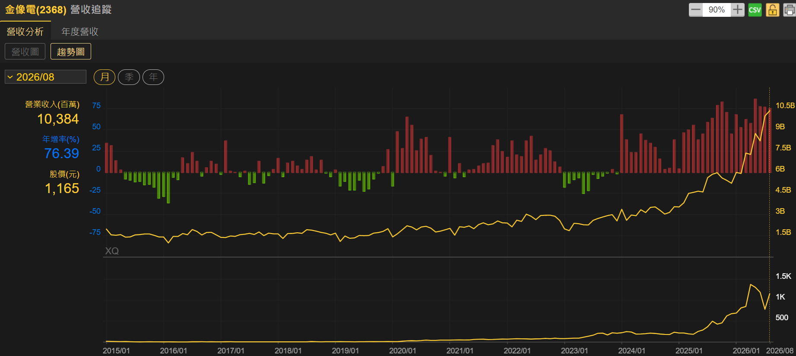Select the 月 monthly period toggle
Image resolution: width=796 pixels, height=356 pixels.
(105, 77)
